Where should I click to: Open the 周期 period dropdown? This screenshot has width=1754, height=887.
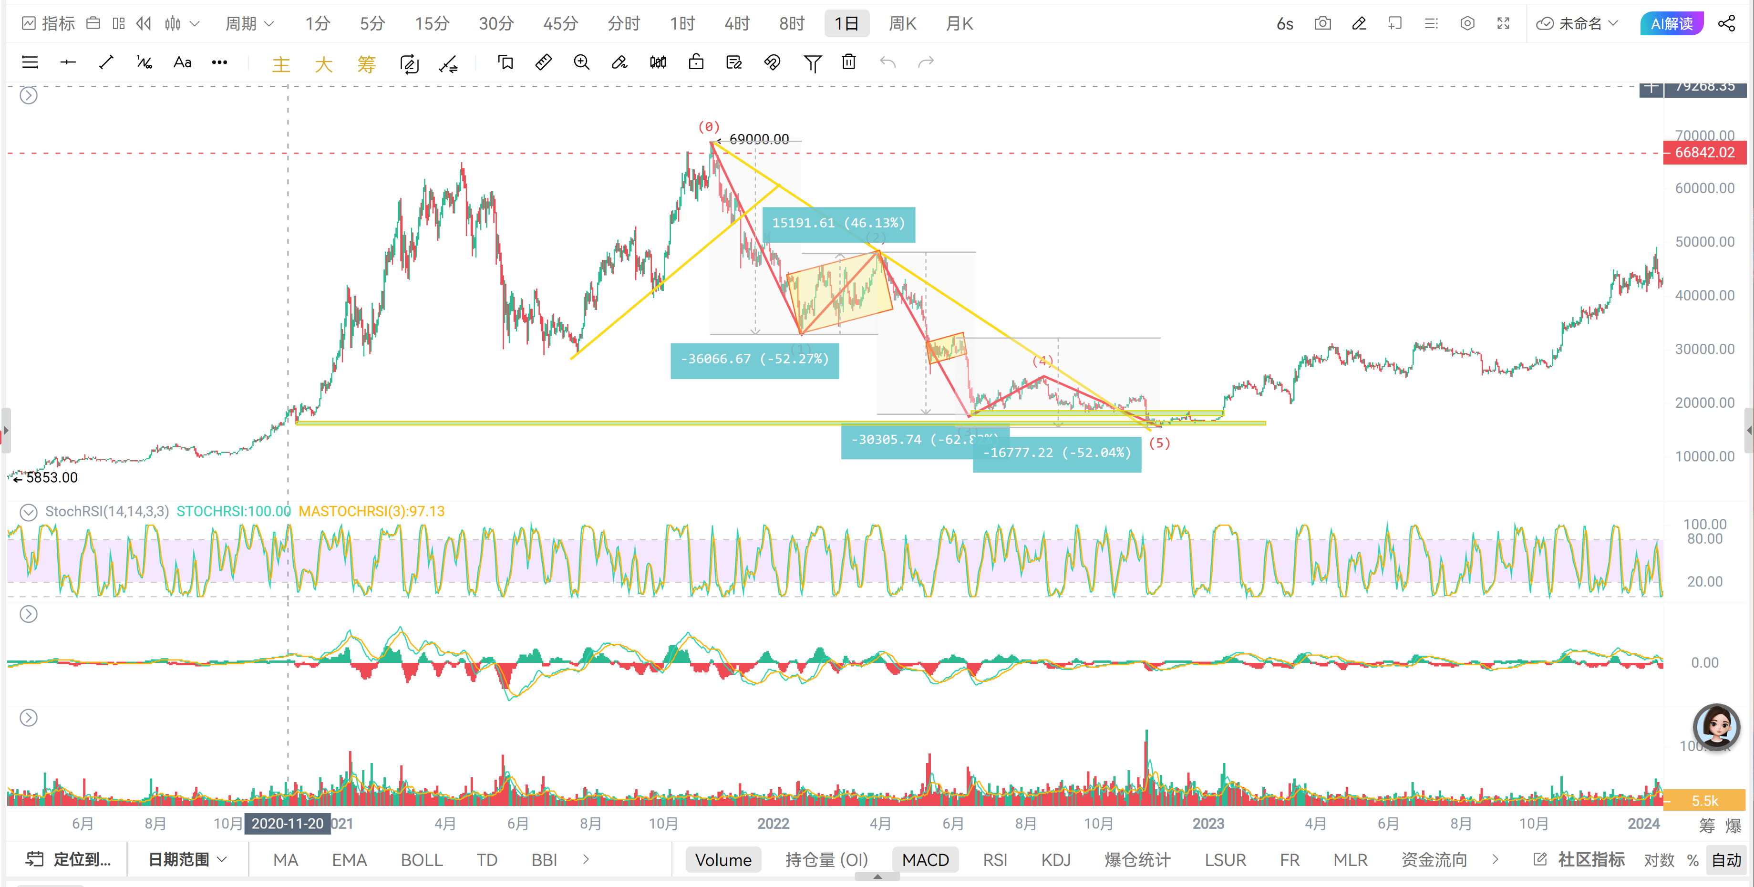[249, 24]
